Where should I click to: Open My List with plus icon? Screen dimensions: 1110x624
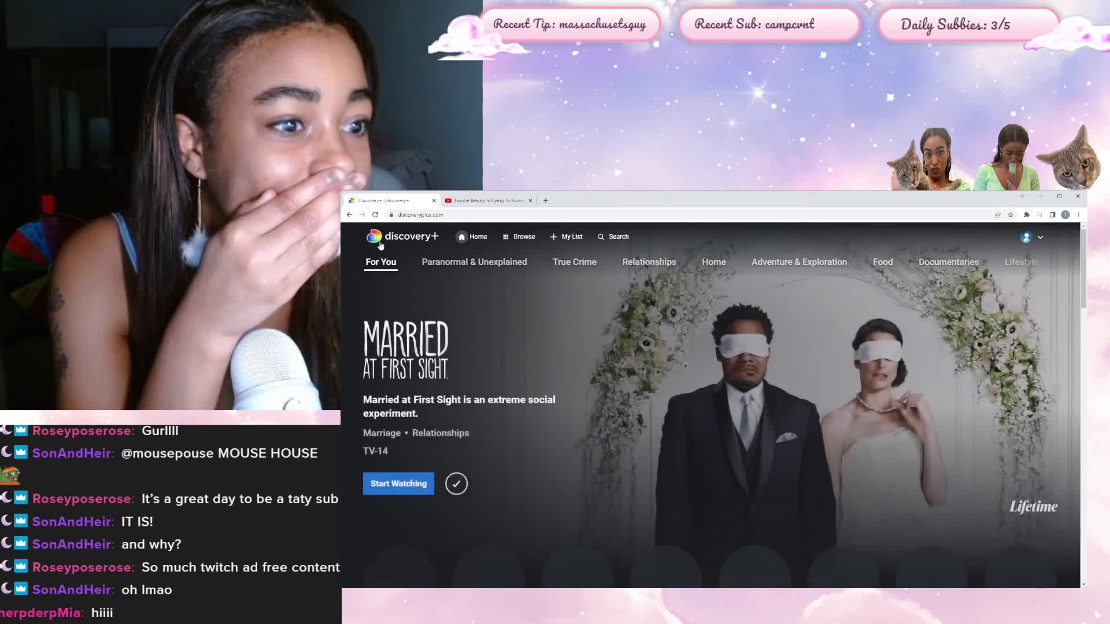coord(566,237)
